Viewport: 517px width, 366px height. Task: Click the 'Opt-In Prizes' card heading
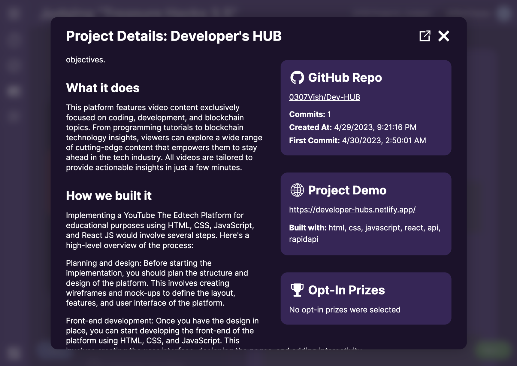tap(346, 290)
